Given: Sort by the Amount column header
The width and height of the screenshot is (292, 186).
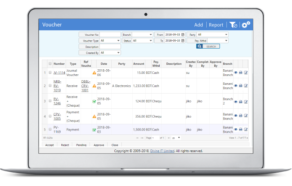Looking at the screenshot, I should point(139,64).
